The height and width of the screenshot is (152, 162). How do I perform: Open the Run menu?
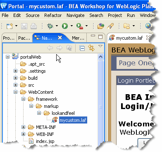pyautogui.click(x=131, y=15)
